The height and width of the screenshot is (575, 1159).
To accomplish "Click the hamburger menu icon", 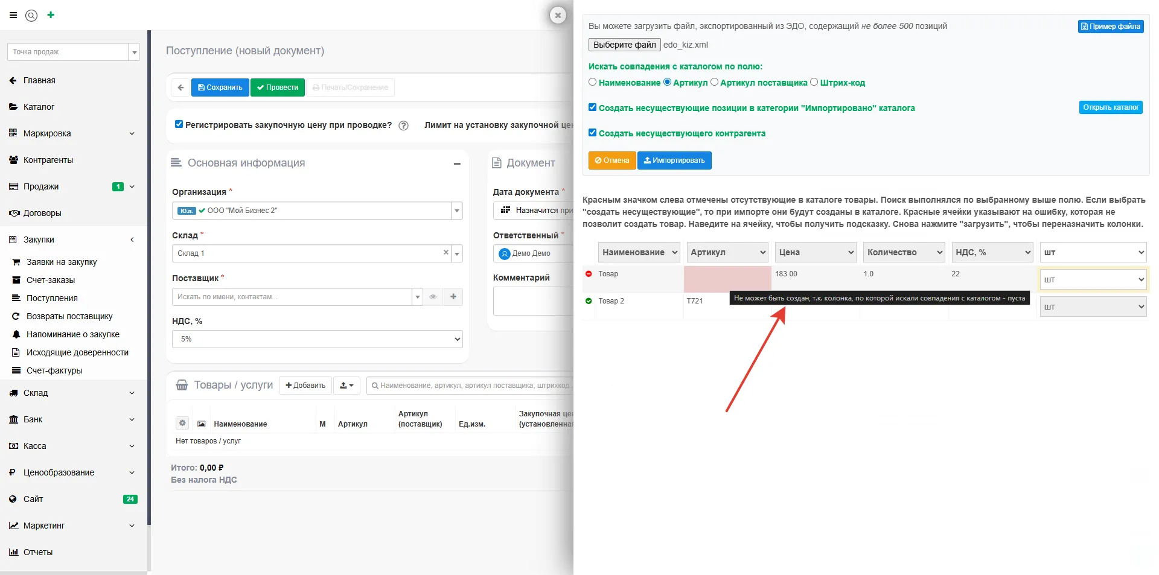I will pos(13,15).
